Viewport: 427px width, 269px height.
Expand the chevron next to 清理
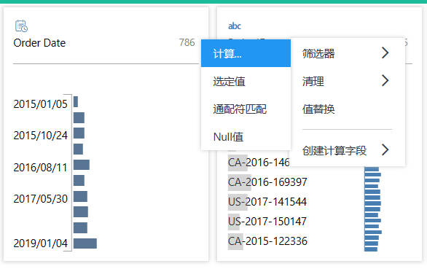pos(385,81)
